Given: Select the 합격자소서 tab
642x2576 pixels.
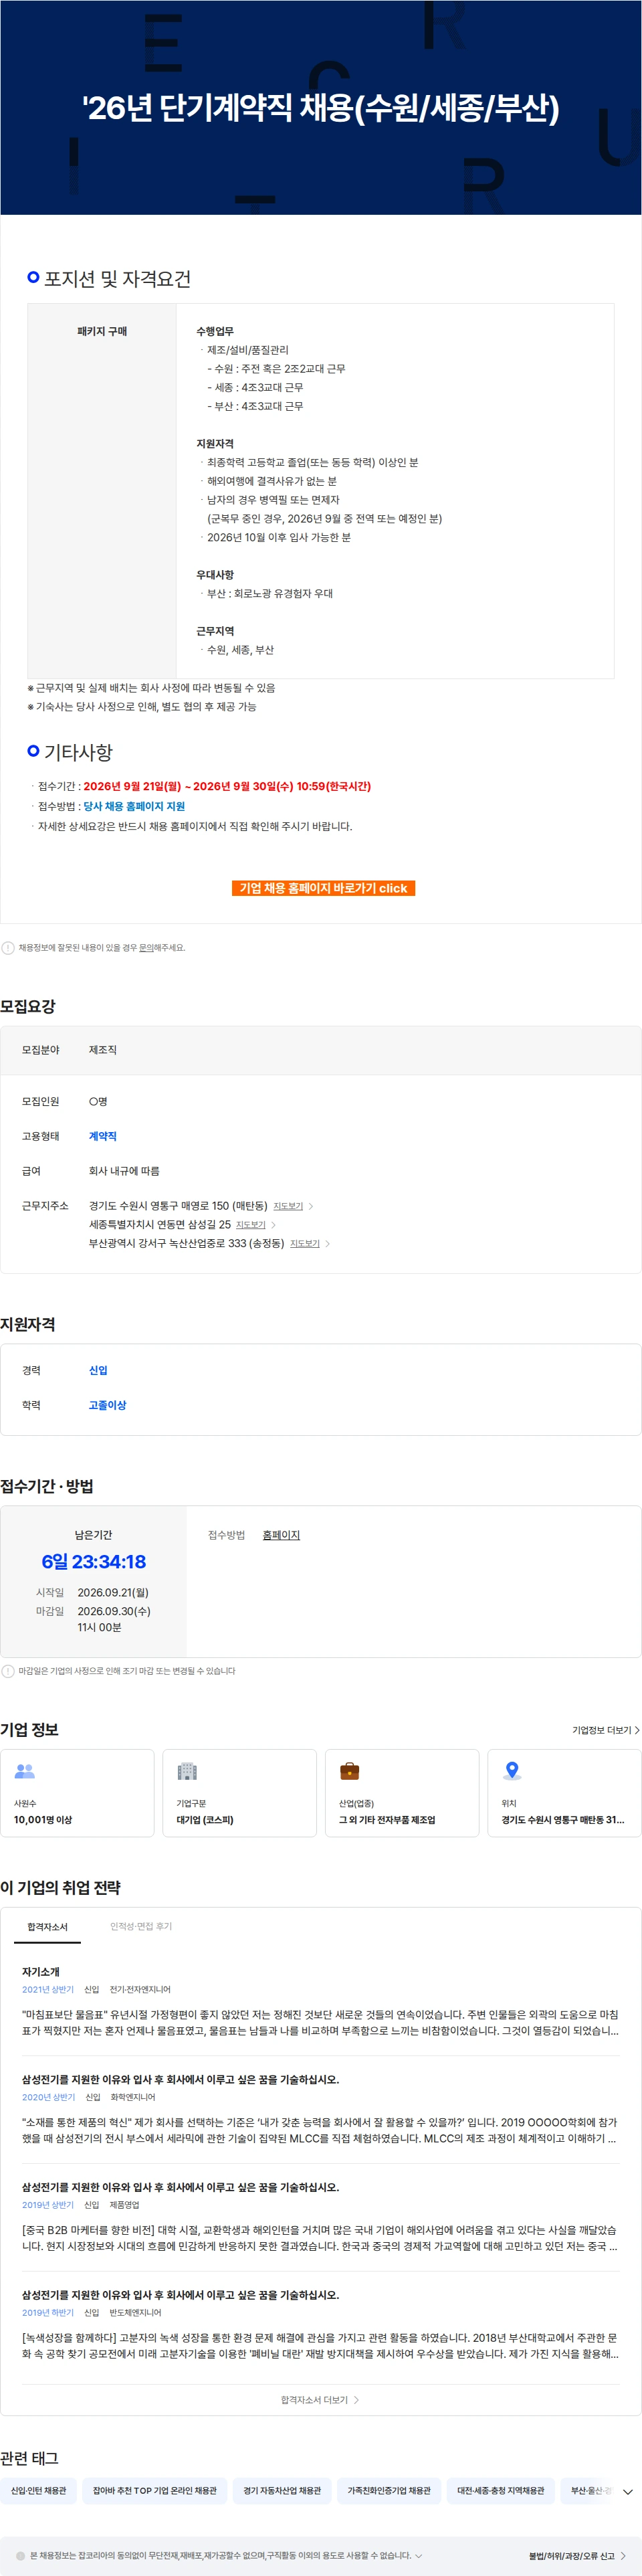Looking at the screenshot, I should [47, 1927].
